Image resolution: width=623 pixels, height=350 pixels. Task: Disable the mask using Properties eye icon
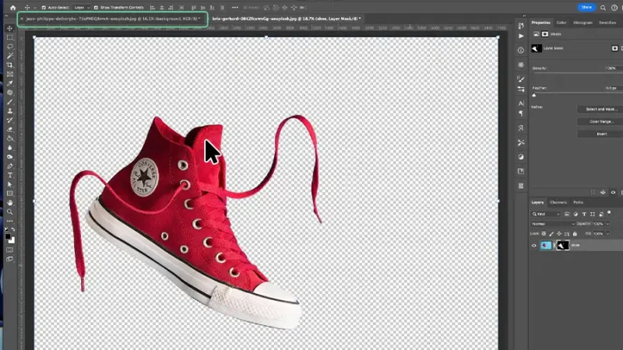pos(613,192)
